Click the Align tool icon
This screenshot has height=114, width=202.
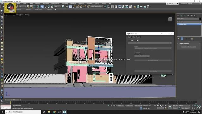[109, 7]
